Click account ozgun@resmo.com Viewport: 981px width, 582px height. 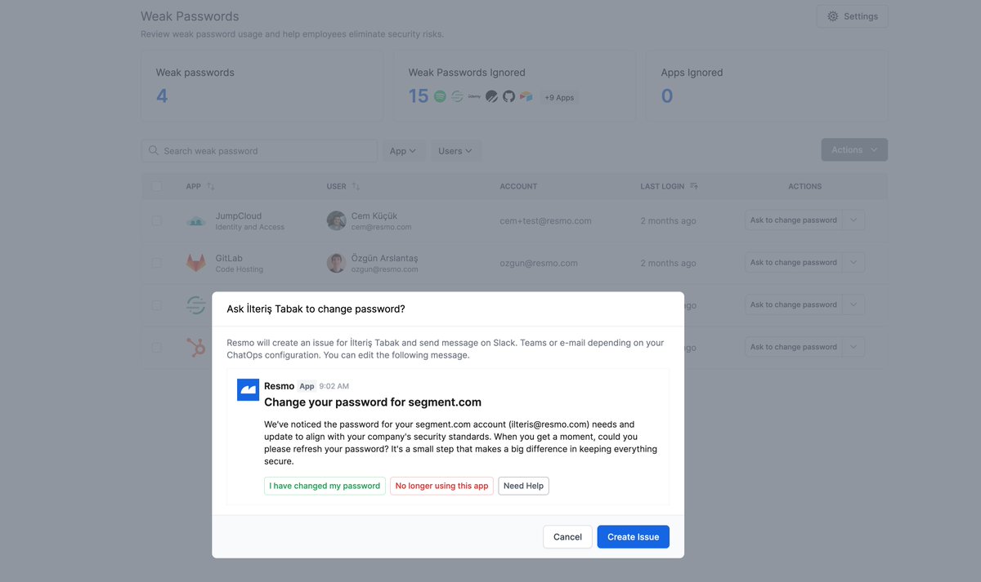pyautogui.click(x=539, y=264)
